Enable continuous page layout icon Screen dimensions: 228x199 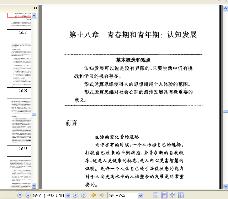[164, 195]
